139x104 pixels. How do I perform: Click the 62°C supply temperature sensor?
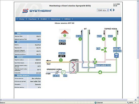[x=103, y=39]
